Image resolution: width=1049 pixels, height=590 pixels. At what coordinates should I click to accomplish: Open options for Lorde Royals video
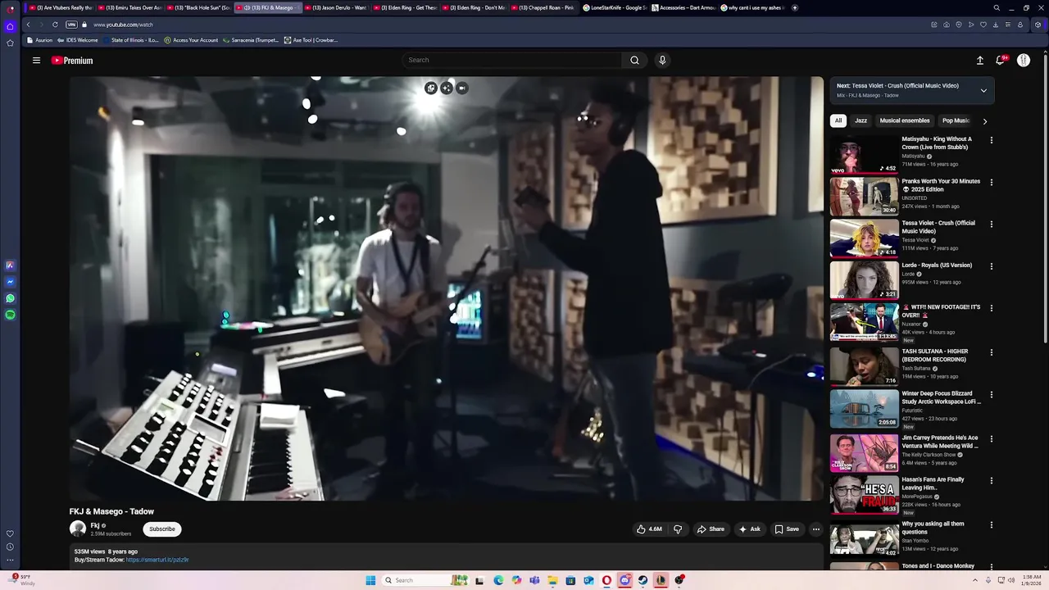pyautogui.click(x=991, y=266)
